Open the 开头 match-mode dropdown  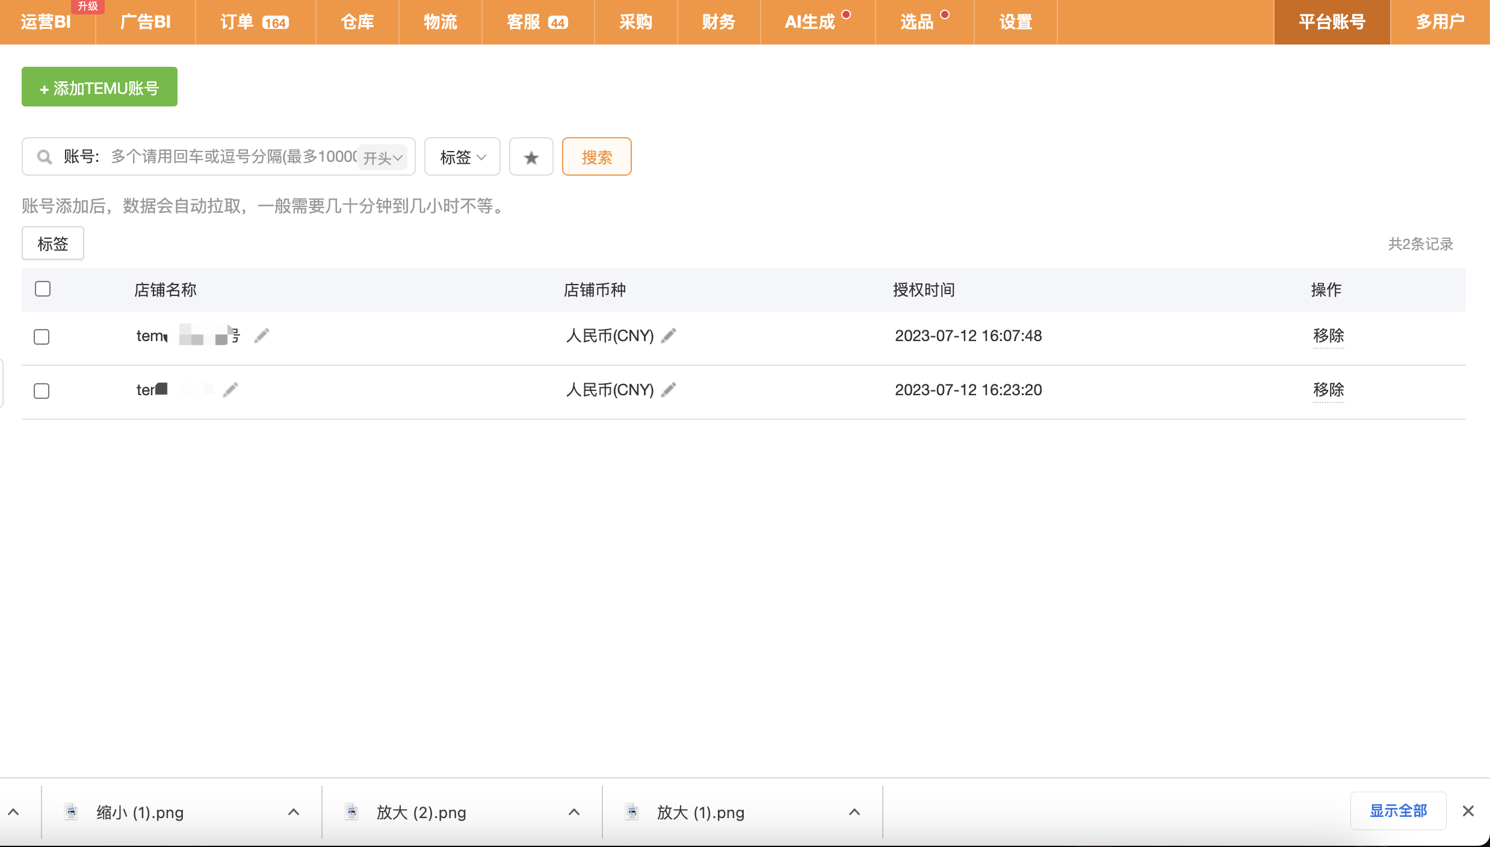point(383,158)
